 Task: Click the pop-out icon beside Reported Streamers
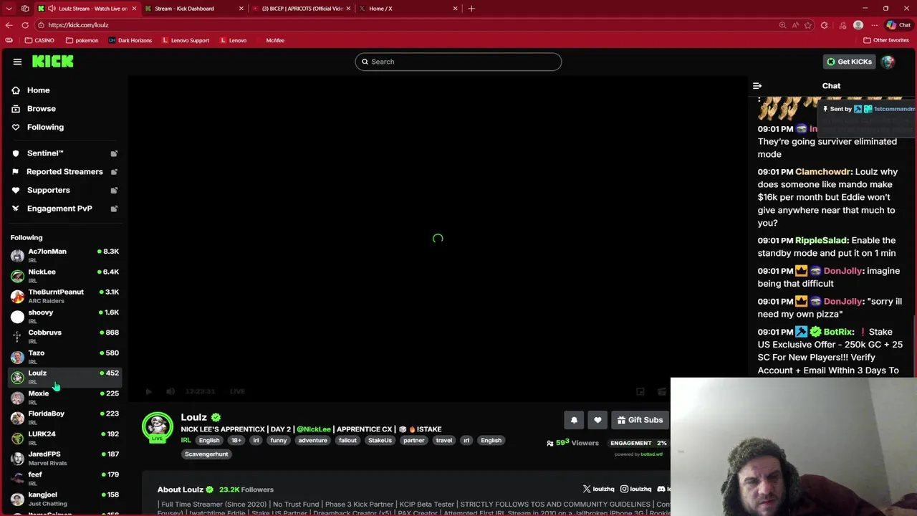[114, 172]
